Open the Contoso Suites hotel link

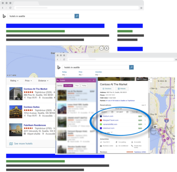[x=31, y=107]
